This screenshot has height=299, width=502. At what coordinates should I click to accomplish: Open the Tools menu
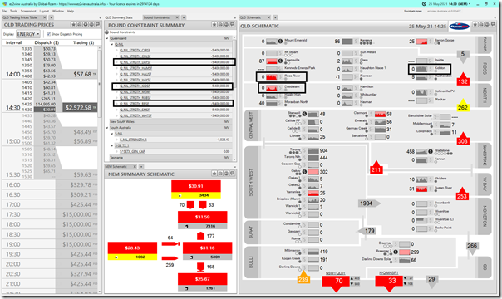click(13, 11)
